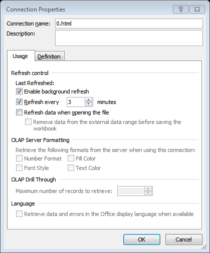
Task: Click into the Description text box
Action: 129,38
